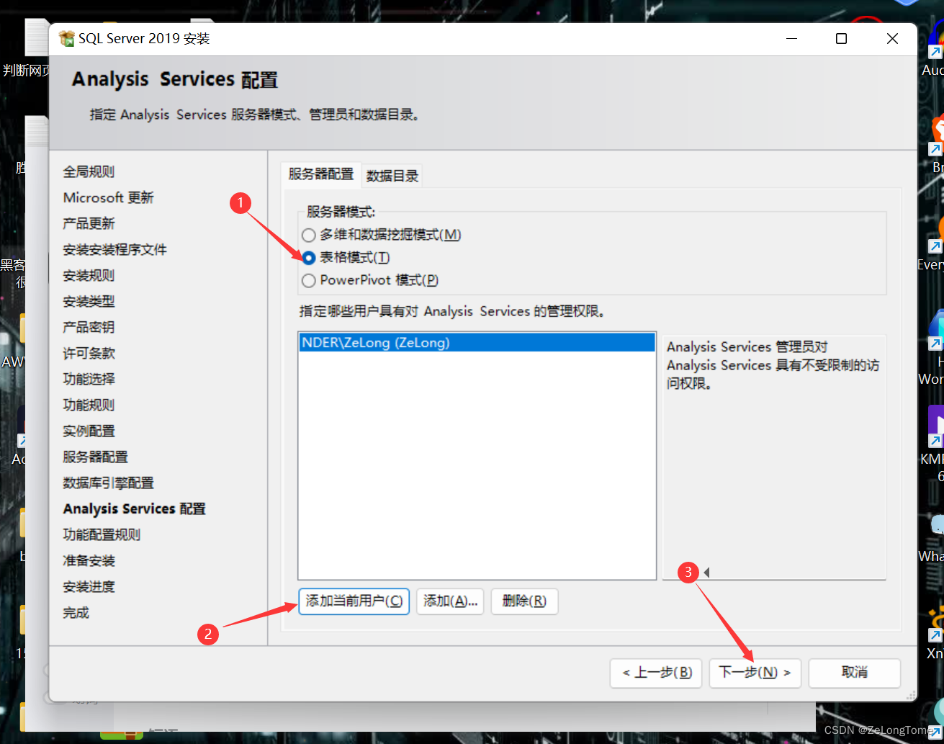Click 安装规则 step in sidebar
The width and height of the screenshot is (944, 744).
[89, 275]
